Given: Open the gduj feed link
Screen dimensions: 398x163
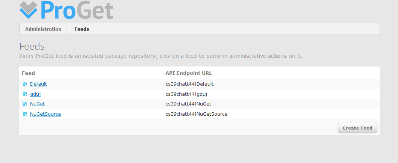Looking at the screenshot, I should (35, 94).
